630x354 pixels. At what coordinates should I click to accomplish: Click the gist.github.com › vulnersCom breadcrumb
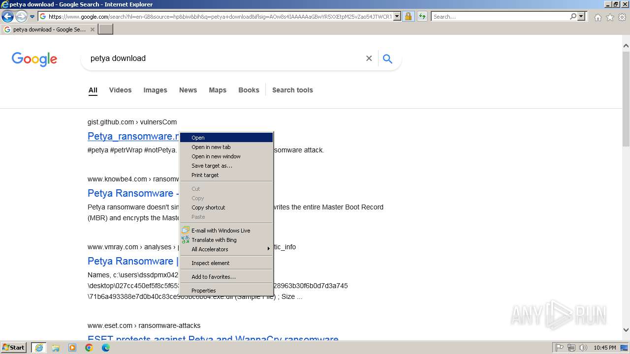click(132, 122)
